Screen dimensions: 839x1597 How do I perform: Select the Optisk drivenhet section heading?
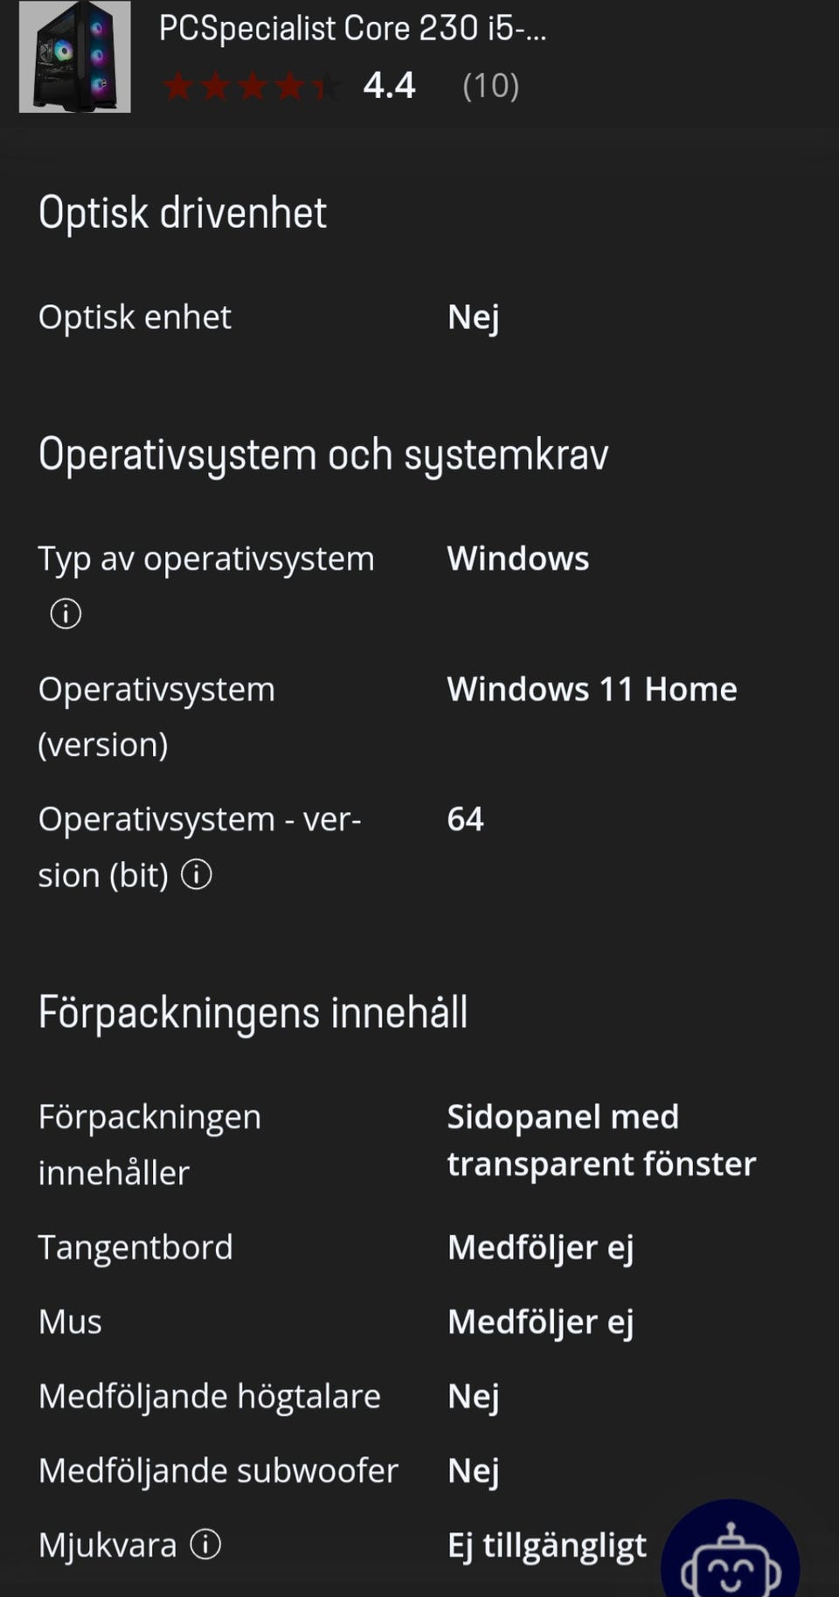(x=183, y=212)
